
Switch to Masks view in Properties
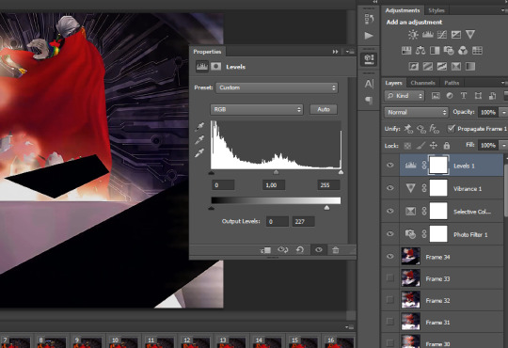tap(215, 67)
